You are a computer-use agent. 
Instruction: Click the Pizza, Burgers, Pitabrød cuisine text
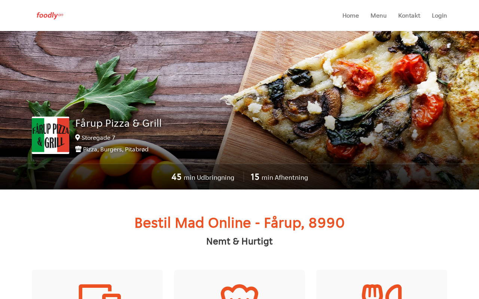click(116, 149)
